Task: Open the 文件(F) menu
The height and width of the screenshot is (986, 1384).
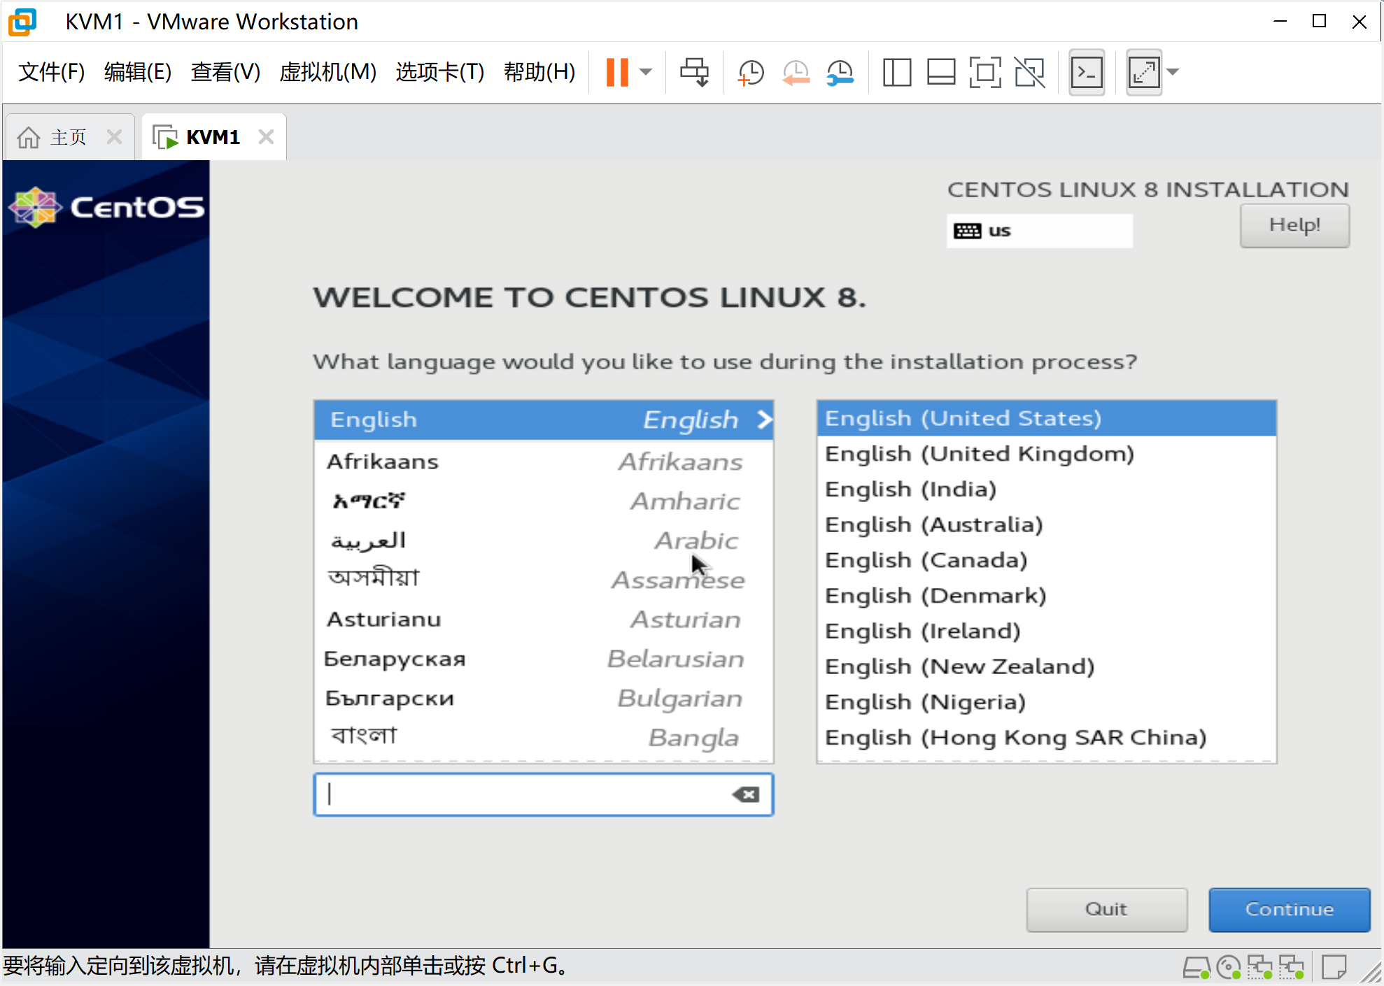Action: (51, 71)
